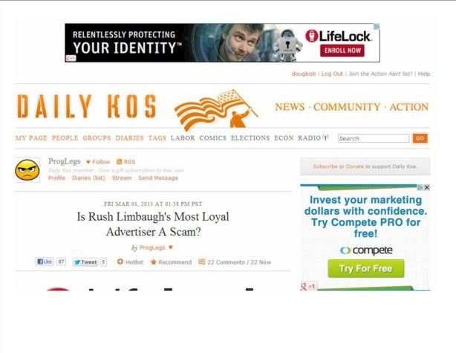Click the RSS feed icon

click(x=120, y=162)
